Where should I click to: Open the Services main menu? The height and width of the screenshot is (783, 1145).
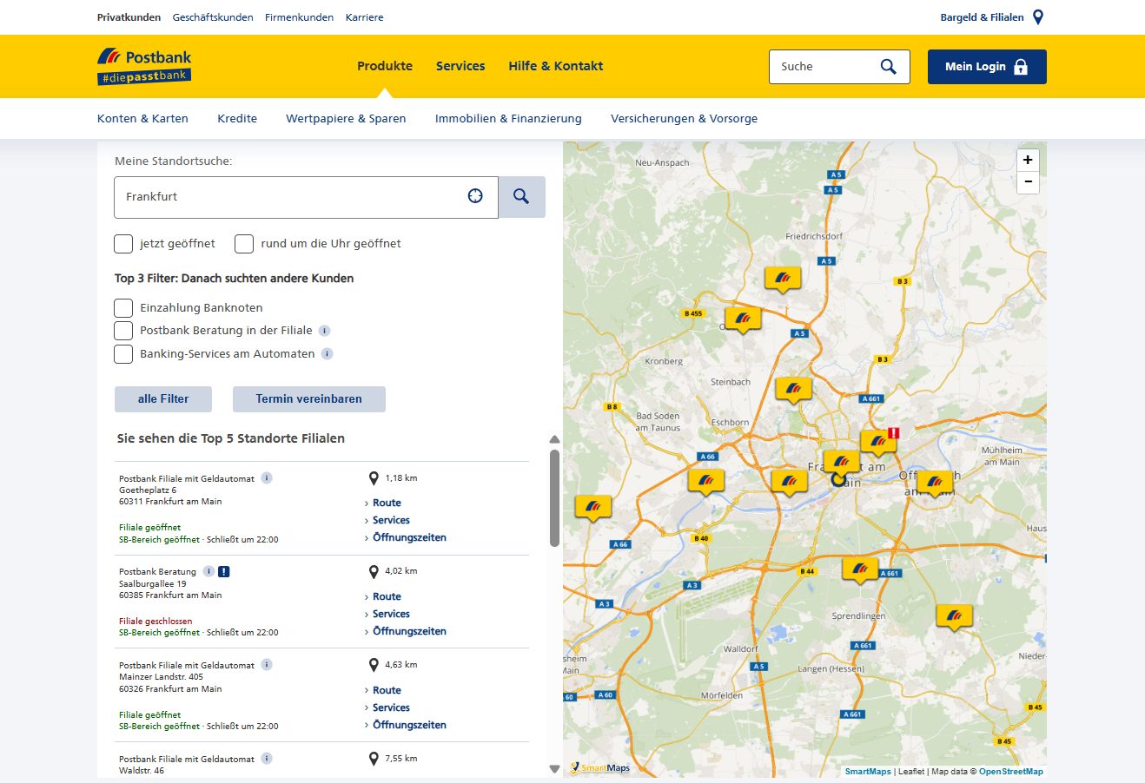tap(460, 66)
